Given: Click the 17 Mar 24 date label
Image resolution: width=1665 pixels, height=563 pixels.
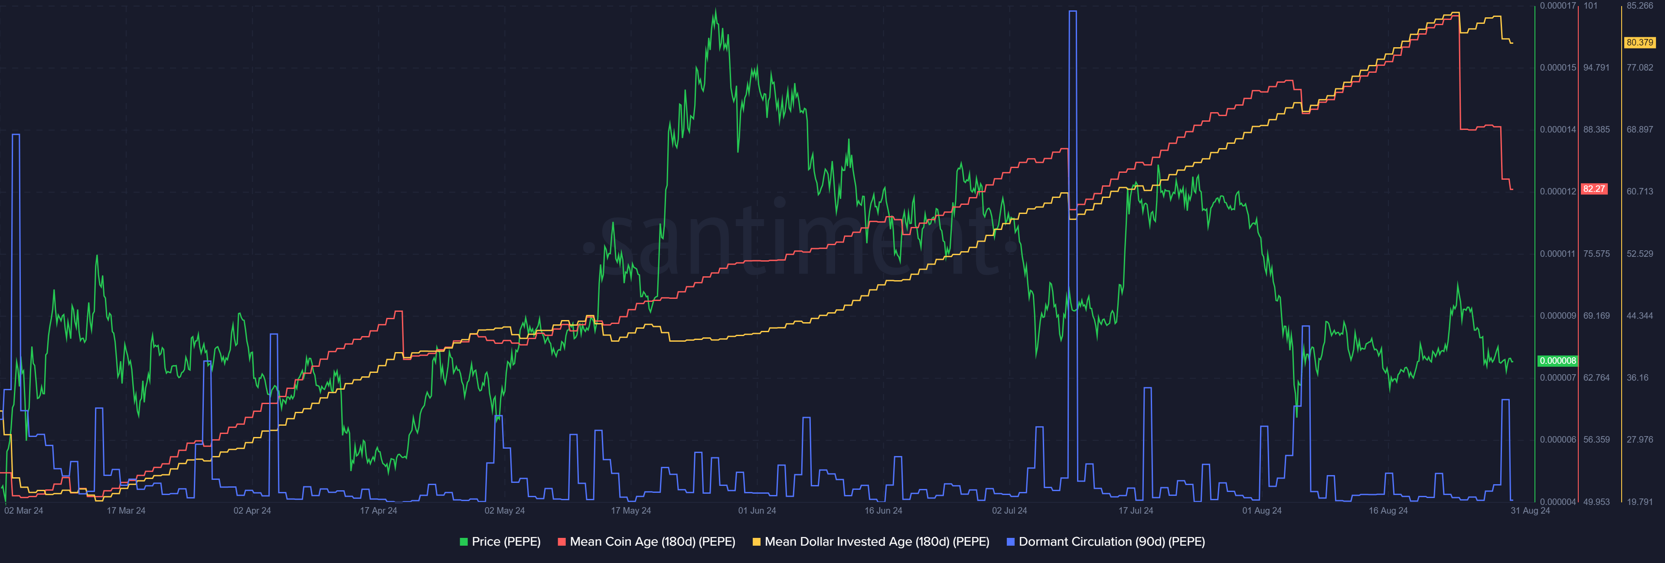Looking at the screenshot, I should click(126, 511).
